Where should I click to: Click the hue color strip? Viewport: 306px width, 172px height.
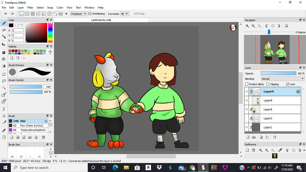coord(50,32)
